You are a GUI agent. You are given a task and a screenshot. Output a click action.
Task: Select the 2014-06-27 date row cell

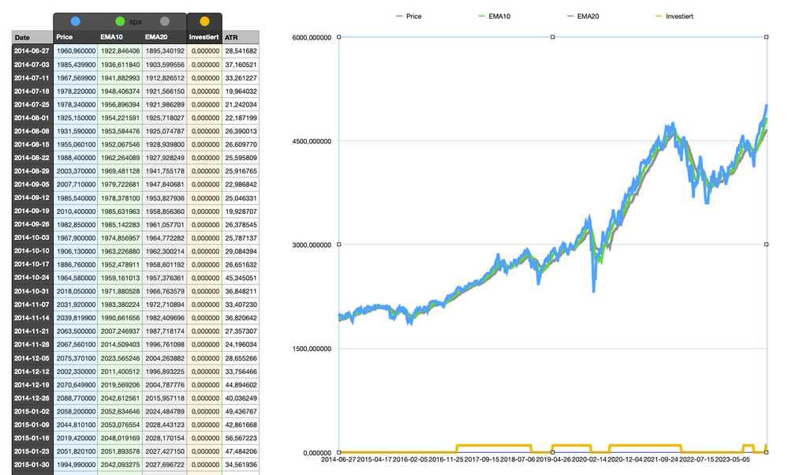click(x=32, y=50)
